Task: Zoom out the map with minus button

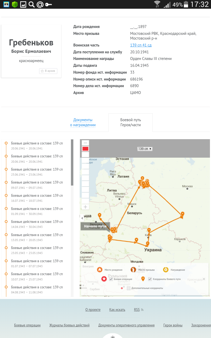Action: click(x=85, y=143)
